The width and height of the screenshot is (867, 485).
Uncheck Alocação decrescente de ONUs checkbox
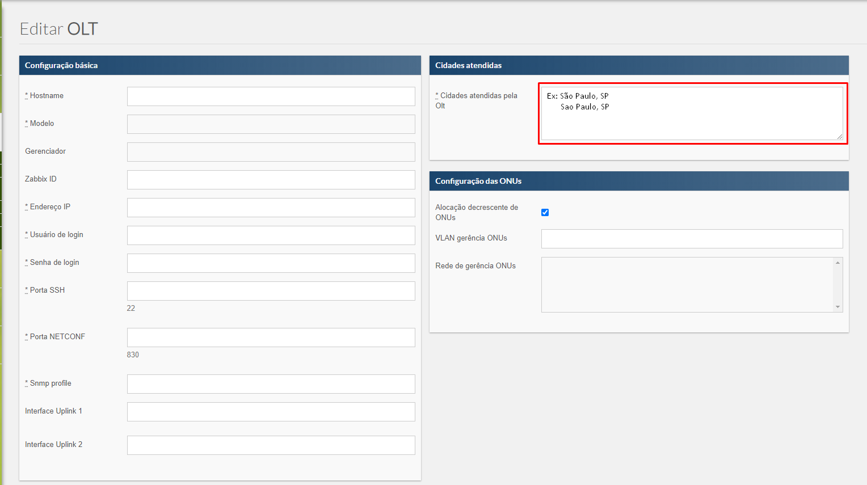(x=545, y=212)
